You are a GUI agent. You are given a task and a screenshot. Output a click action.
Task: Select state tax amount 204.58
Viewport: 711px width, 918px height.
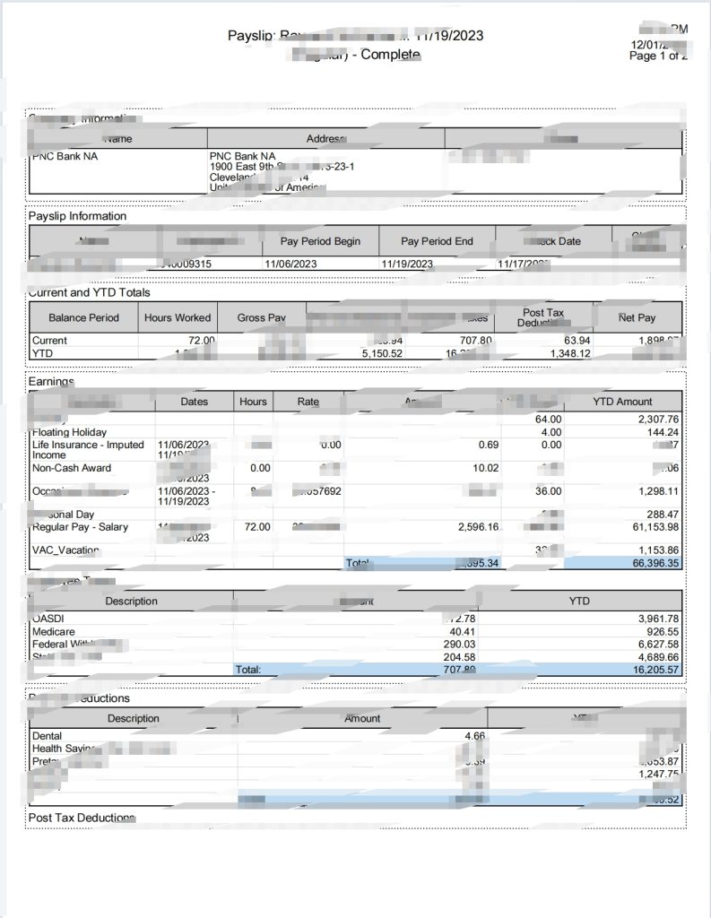[459, 657]
